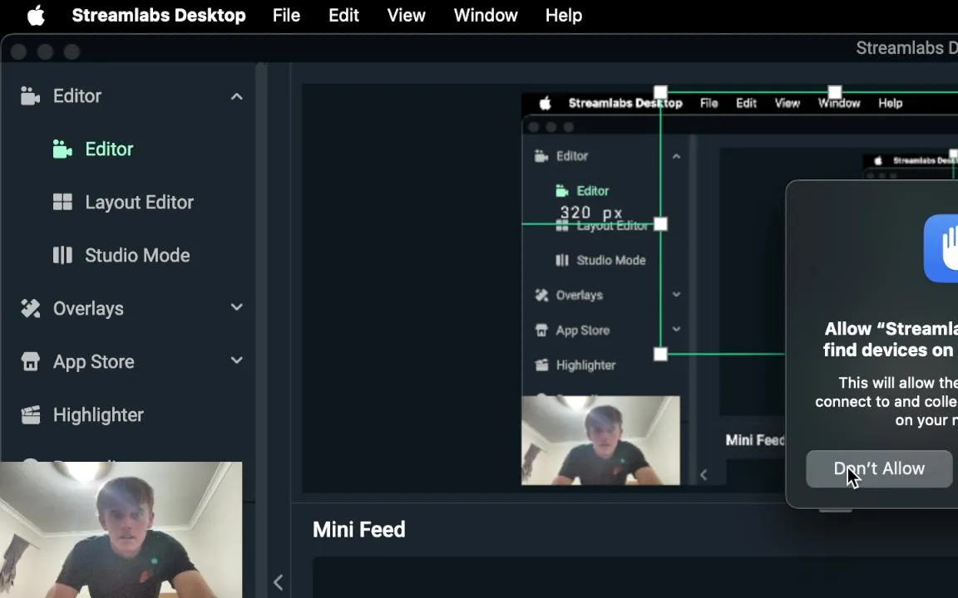Click the collapse arrow in the preview capture
The image size is (958, 598).
pyautogui.click(x=704, y=475)
